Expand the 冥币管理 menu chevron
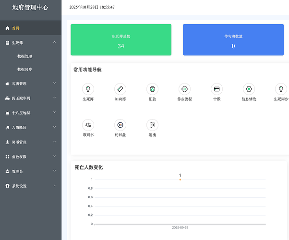 click(55, 142)
